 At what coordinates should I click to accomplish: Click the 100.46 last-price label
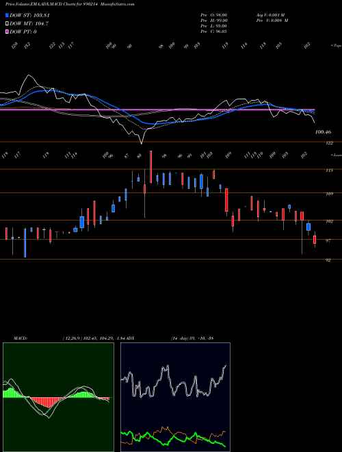pyautogui.click(x=324, y=132)
